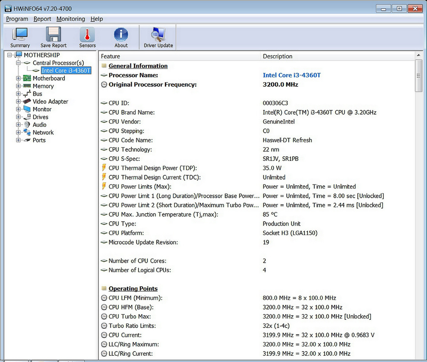The width and height of the screenshot is (427, 362).
Task: Open the Report menu
Action: click(x=42, y=19)
